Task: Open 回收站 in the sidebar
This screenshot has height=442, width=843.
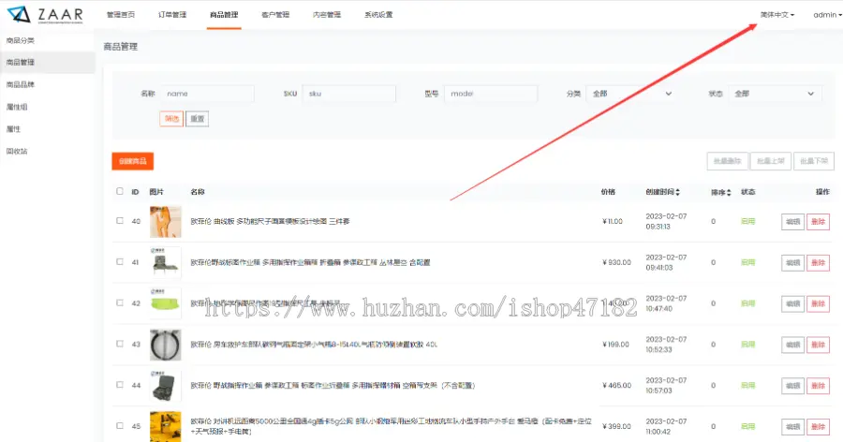Action: point(17,151)
